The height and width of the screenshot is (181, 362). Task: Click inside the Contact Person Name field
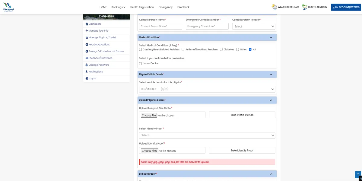pyautogui.click(x=160, y=26)
